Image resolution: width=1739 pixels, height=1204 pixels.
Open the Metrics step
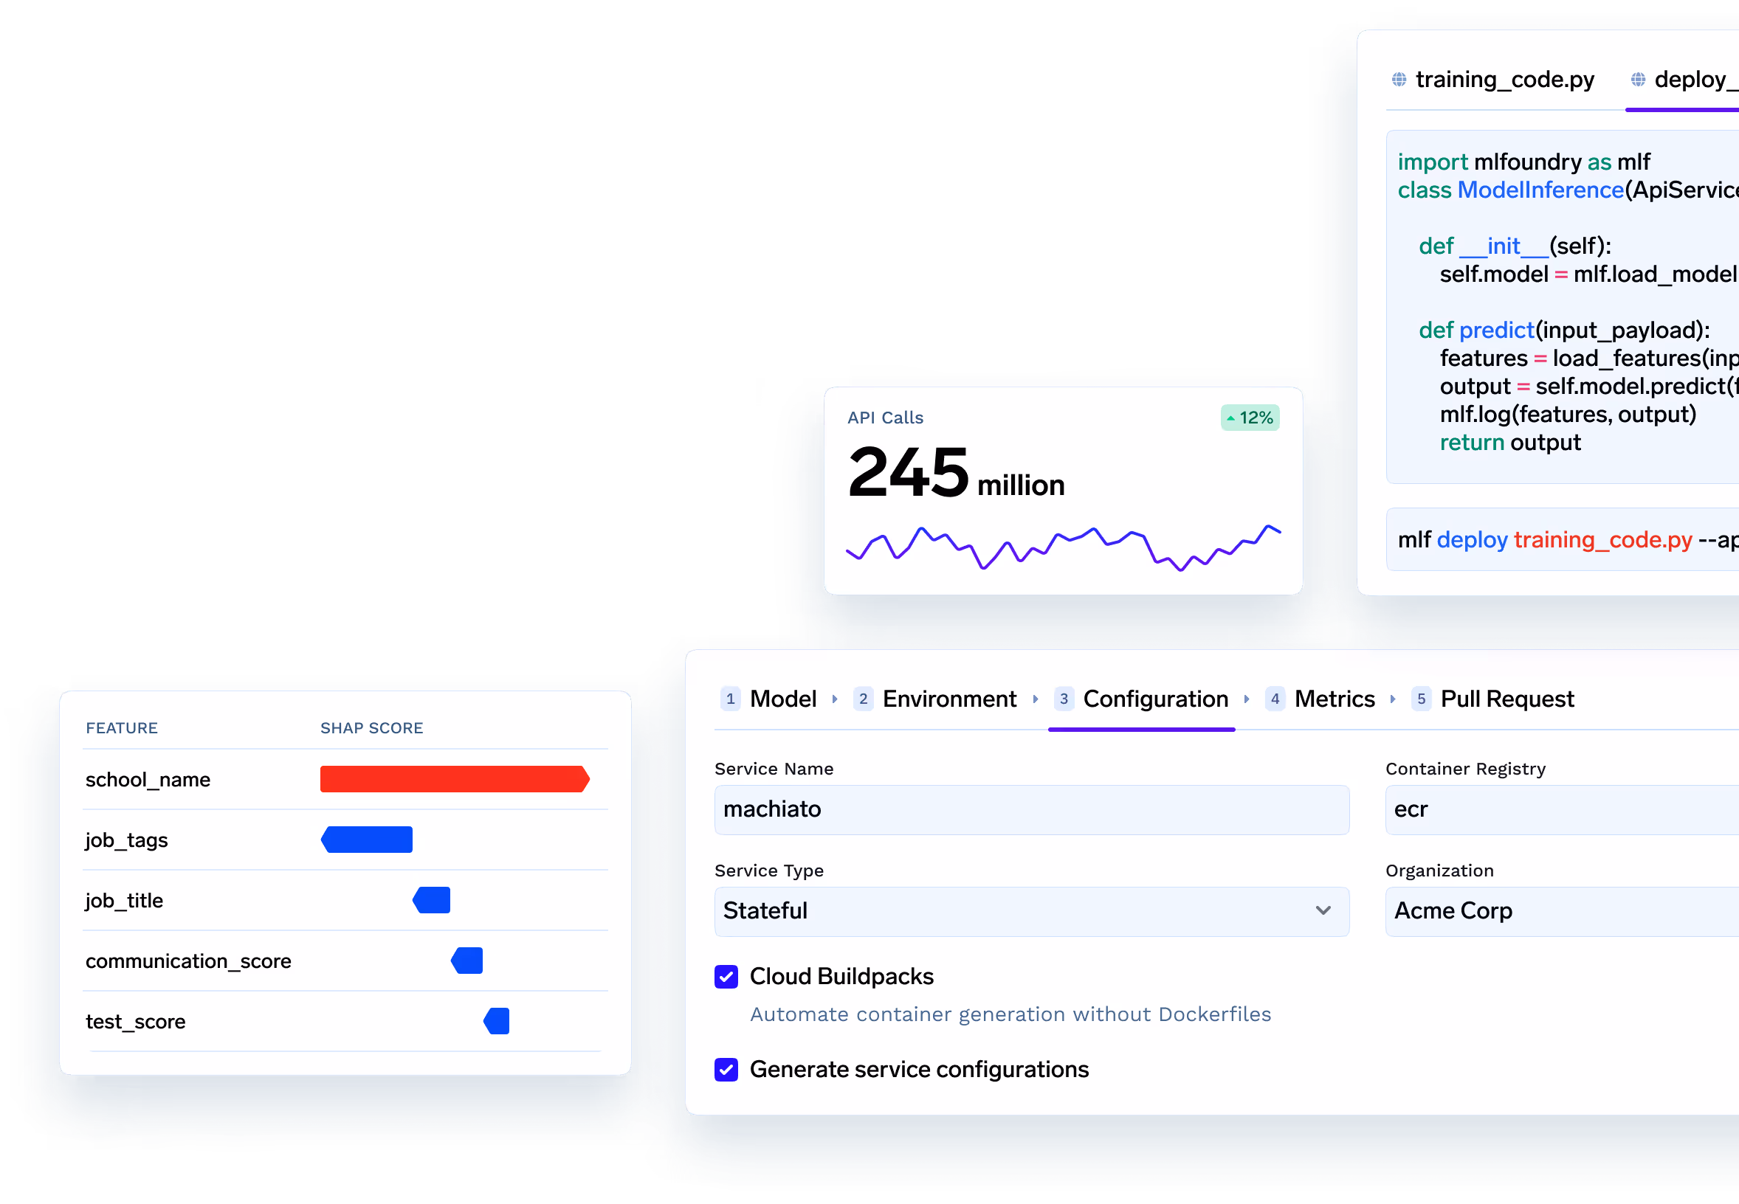tap(1334, 699)
